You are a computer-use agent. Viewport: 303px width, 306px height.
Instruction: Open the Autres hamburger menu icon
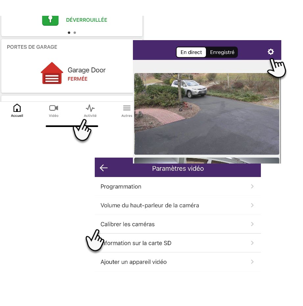pos(127,108)
